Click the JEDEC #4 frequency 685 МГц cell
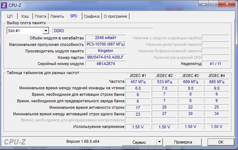 (x=216, y=82)
